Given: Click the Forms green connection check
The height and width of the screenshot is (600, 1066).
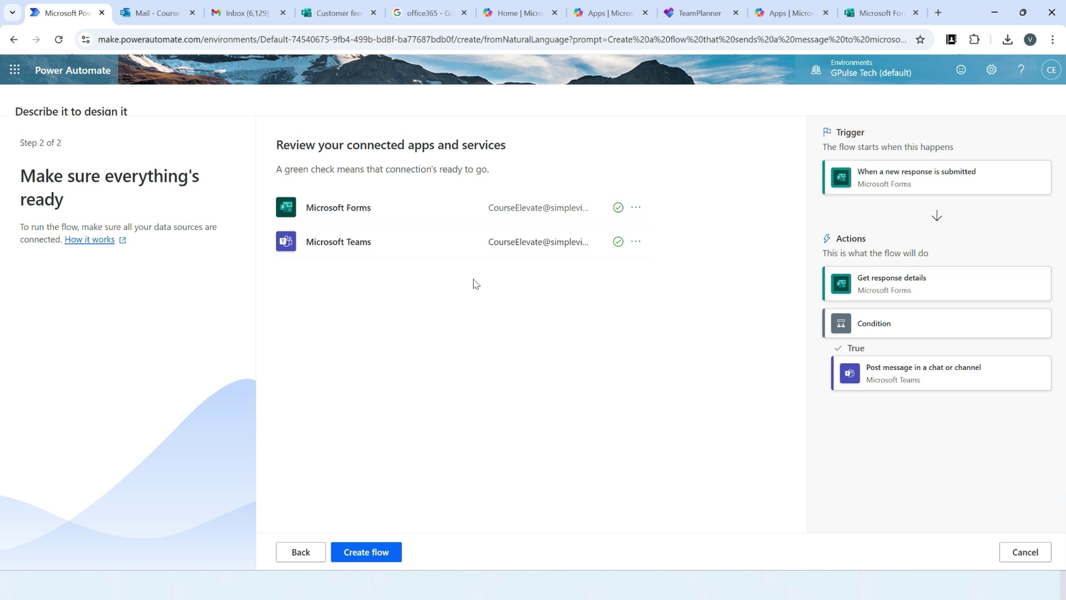Looking at the screenshot, I should click(x=617, y=207).
